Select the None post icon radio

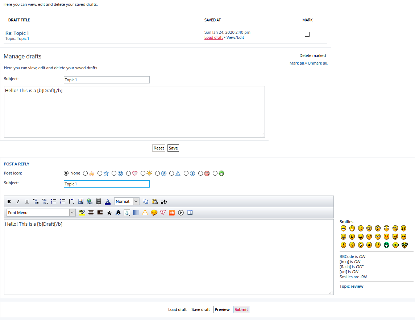click(x=66, y=173)
